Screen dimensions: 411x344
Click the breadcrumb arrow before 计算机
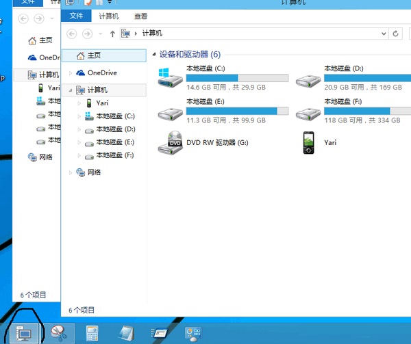pos(136,34)
